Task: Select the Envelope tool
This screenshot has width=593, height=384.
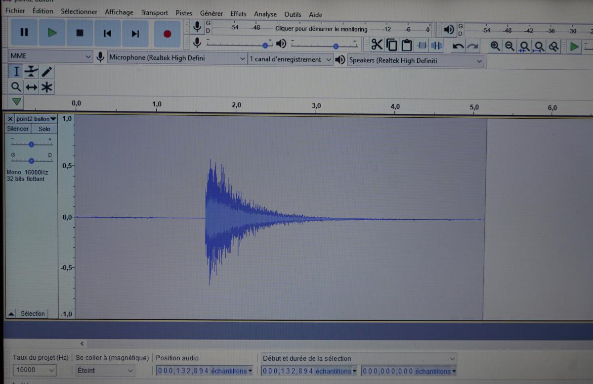Action: [31, 72]
